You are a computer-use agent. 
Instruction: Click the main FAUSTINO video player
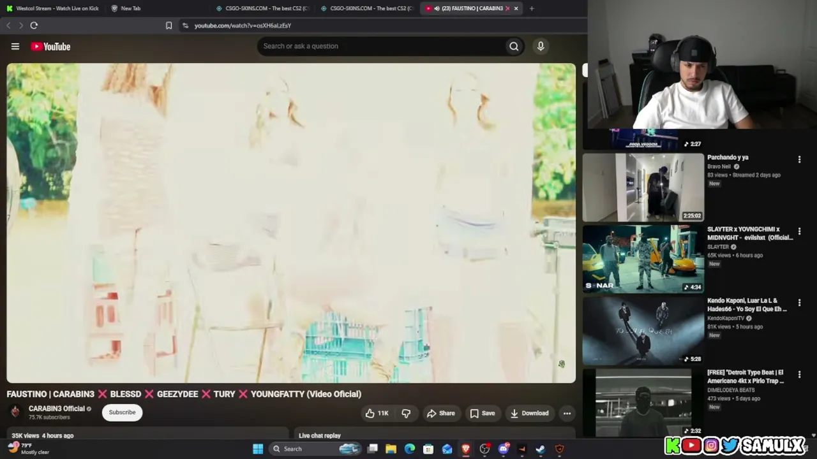[x=291, y=223]
